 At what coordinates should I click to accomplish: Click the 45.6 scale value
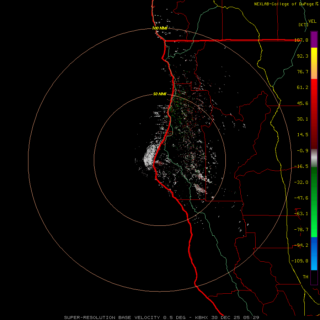click(303, 103)
